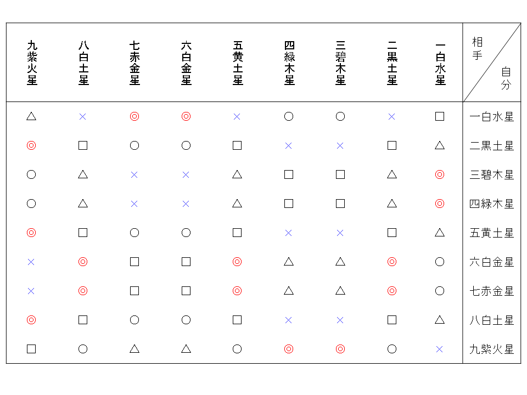Select gray cross in 四緑木星 row, 七赤金星 column
This screenshot has height=395, width=527.
[x=134, y=204]
